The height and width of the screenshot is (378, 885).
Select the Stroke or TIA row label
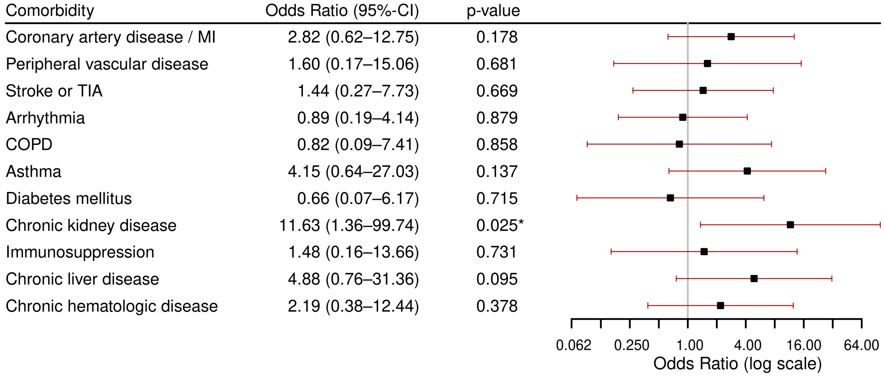[x=54, y=91]
